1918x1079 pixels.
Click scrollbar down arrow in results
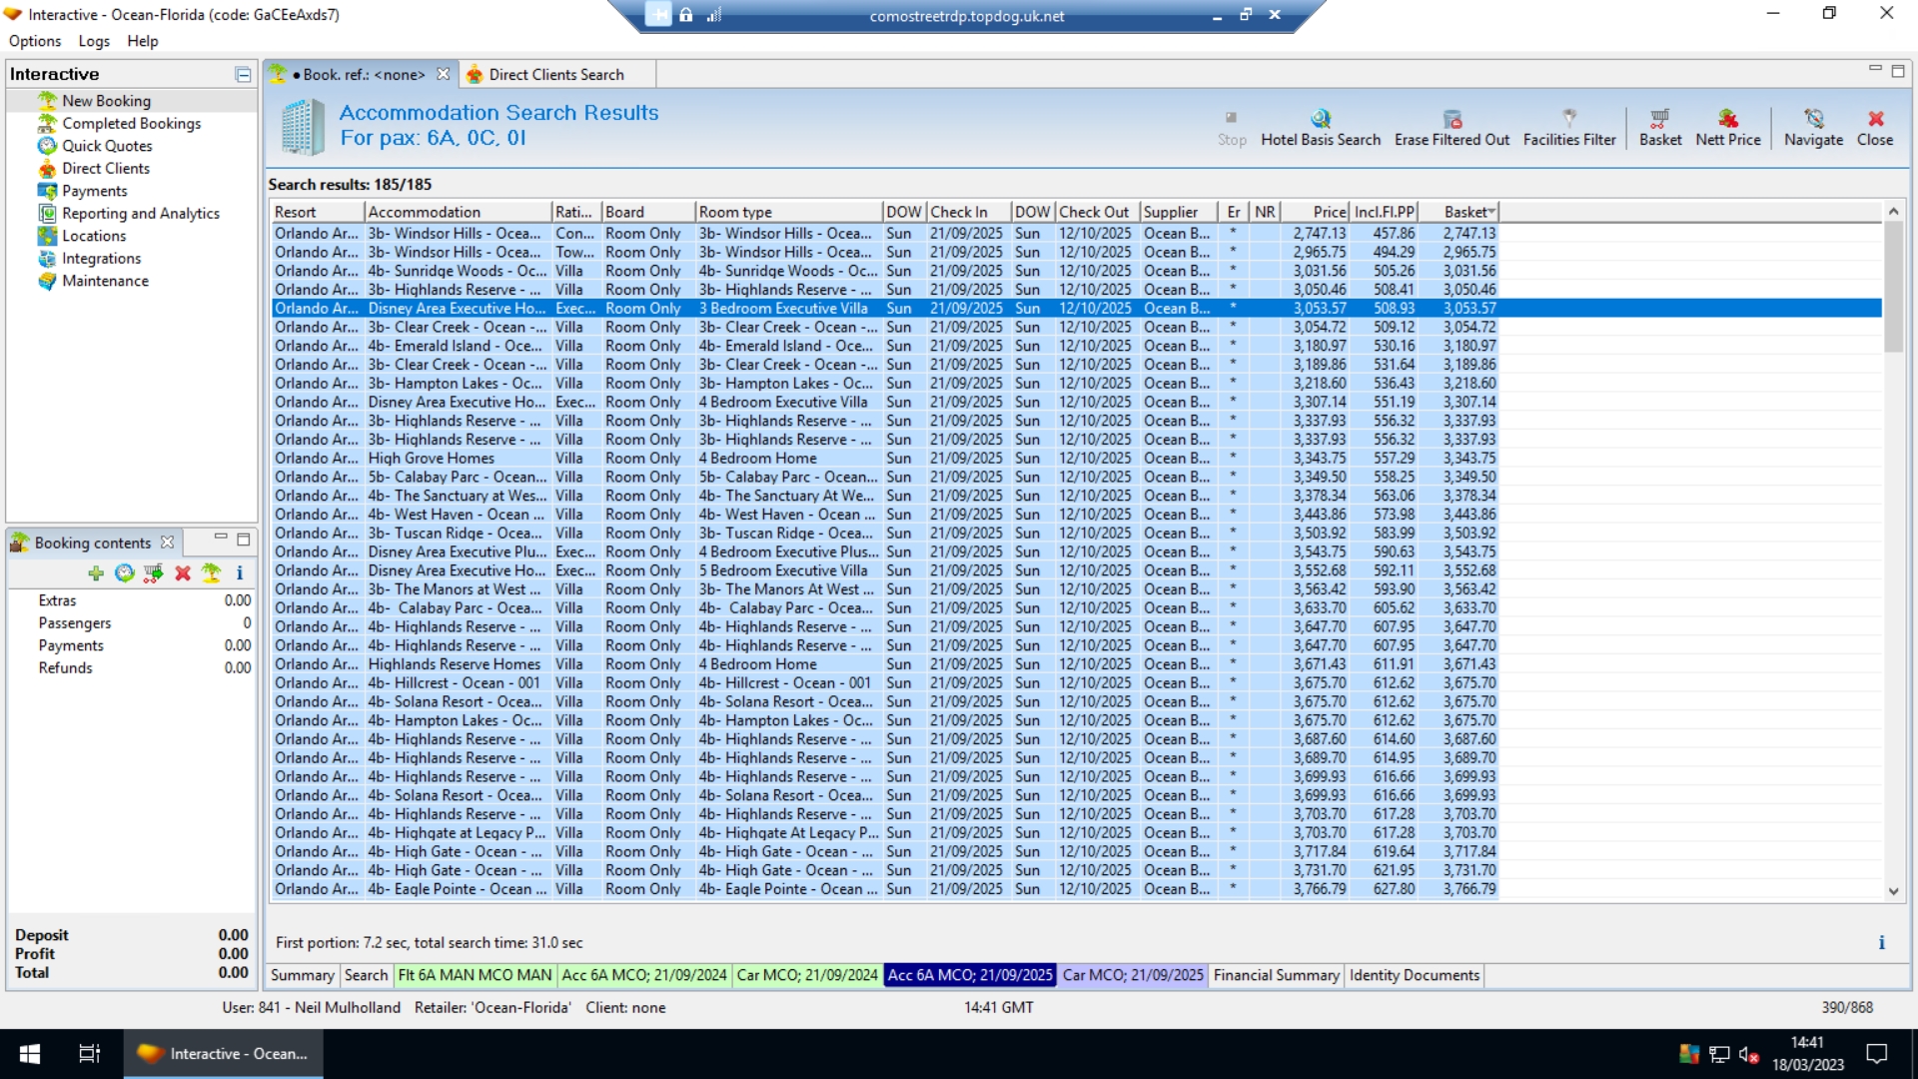click(1893, 891)
